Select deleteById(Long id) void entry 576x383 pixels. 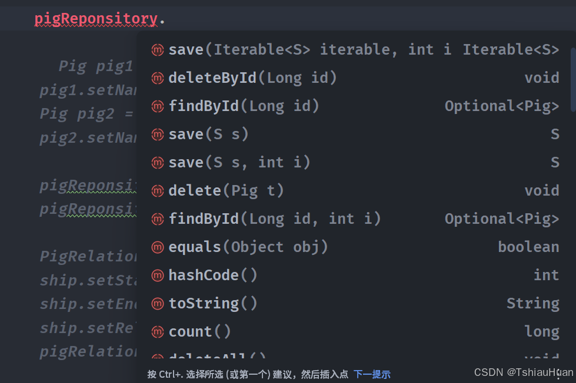point(355,78)
